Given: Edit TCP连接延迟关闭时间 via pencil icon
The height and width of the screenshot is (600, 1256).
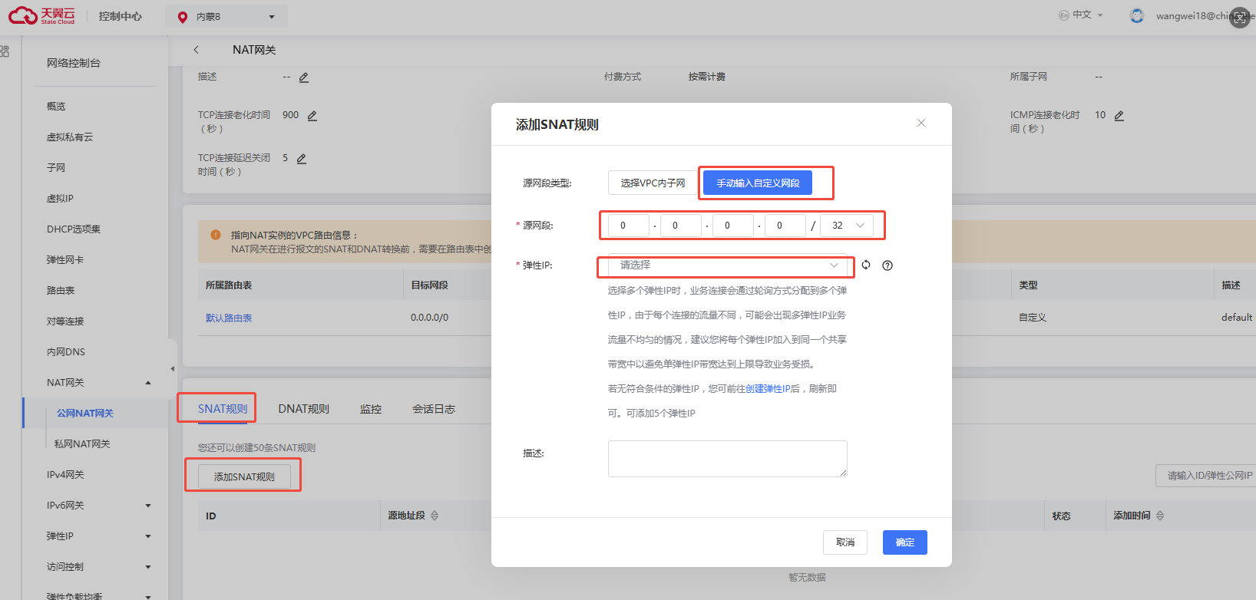Looking at the screenshot, I should point(302,159).
